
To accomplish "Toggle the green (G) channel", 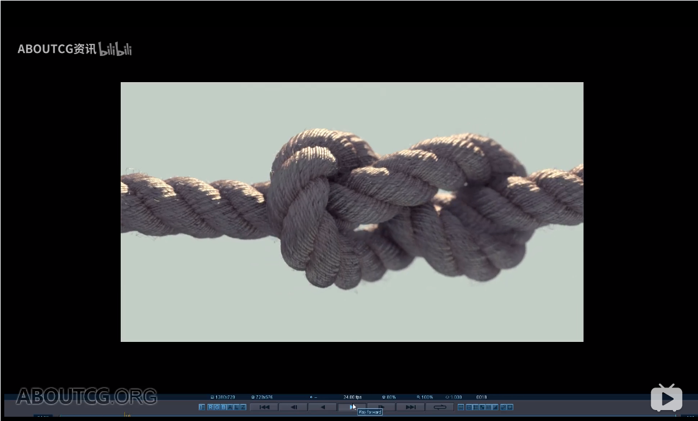I will tap(216, 407).
